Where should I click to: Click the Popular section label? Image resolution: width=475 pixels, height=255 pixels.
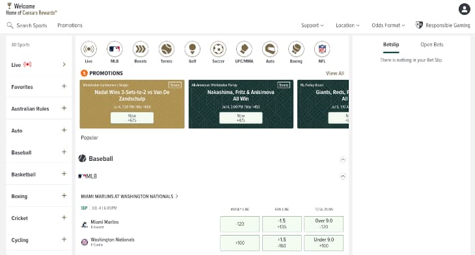[x=89, y=138]
